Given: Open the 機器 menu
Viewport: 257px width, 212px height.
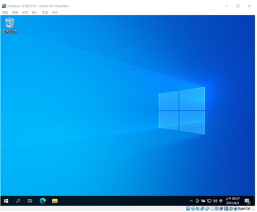Looking at the screenshot, I should point(15,12).
